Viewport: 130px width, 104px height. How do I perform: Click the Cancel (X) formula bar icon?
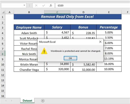[36, 5]
